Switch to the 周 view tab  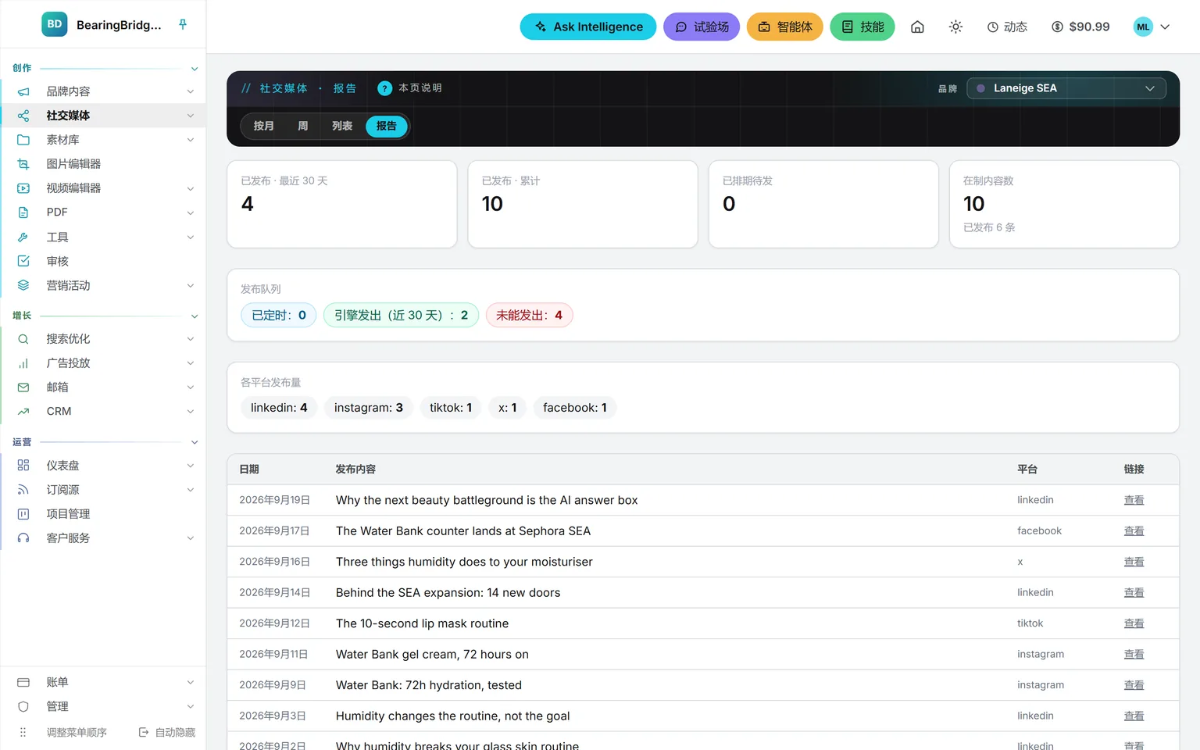pos(302,126)
